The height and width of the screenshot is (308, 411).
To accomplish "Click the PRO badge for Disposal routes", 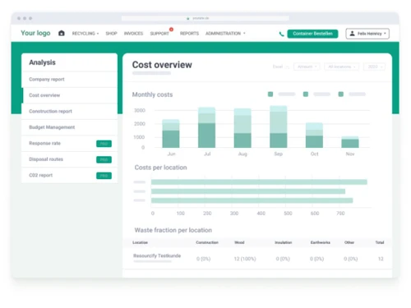I will point(104,159).
